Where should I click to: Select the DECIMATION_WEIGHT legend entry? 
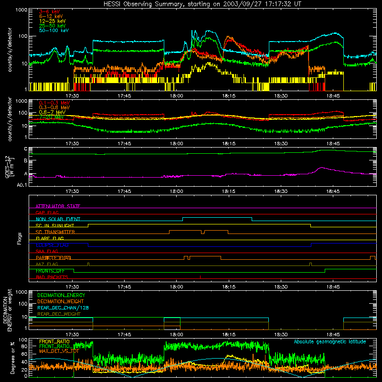click(61, 301)
